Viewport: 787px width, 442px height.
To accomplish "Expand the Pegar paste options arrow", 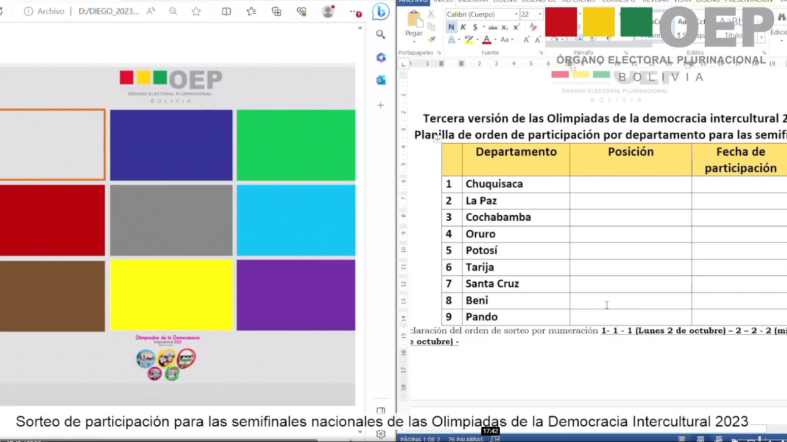I will tap(414, 41).
